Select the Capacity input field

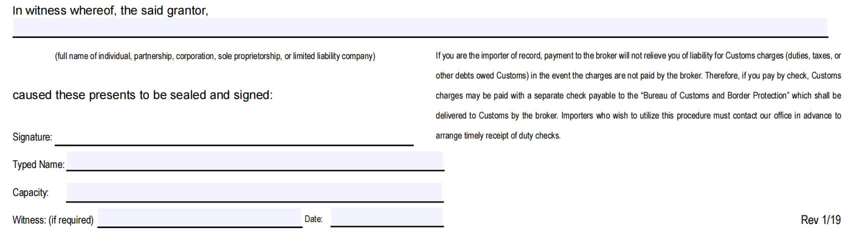coord(254,192)
